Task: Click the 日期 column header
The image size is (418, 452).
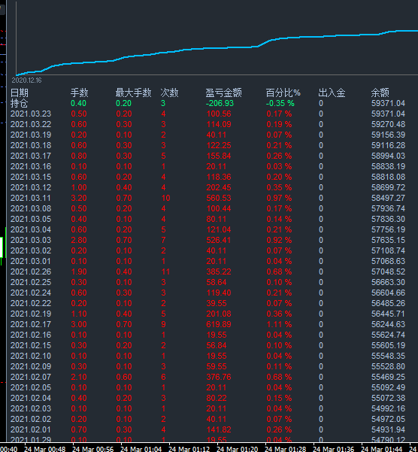Action: pos(20,93)
